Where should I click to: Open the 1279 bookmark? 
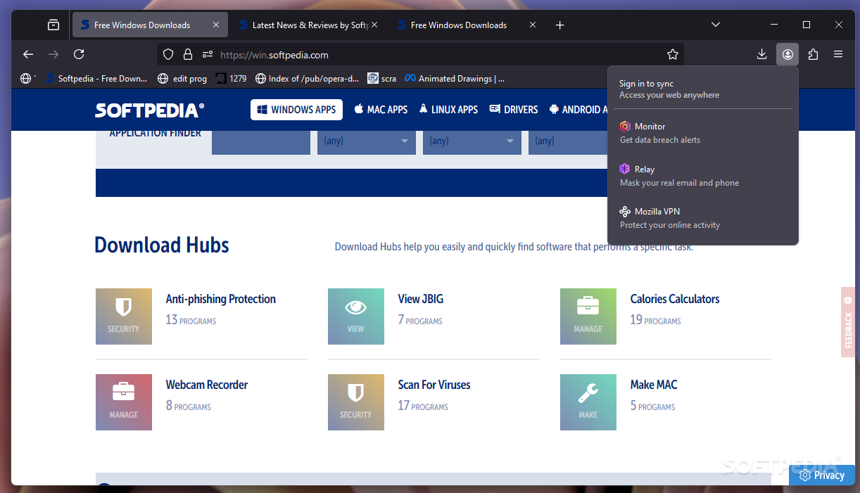pyautogui.click(x=231, y=79)
